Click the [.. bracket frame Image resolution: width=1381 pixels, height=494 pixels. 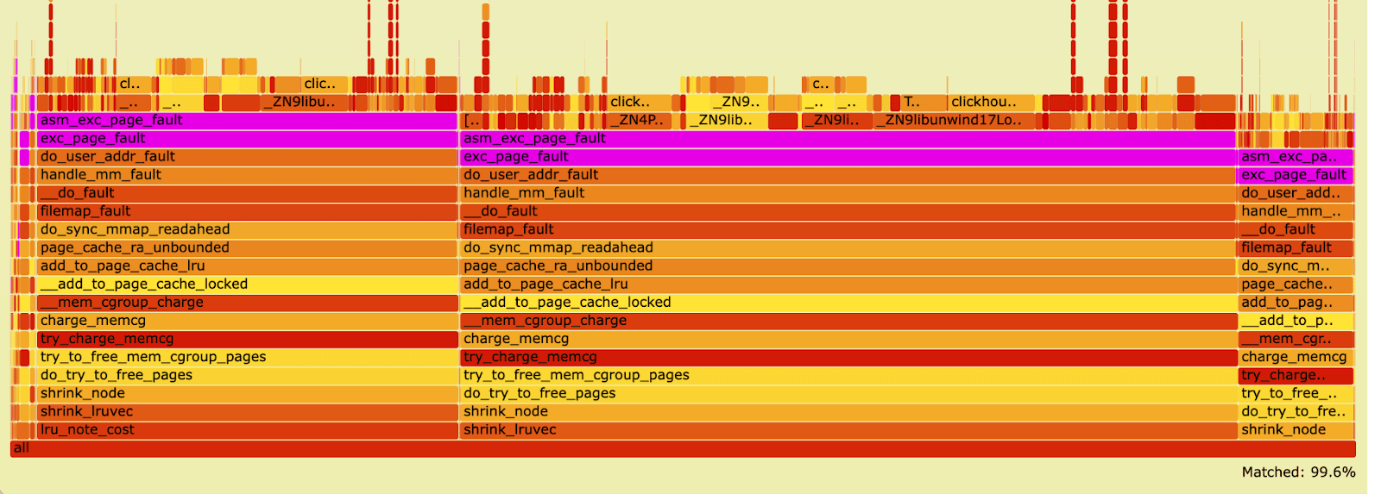point(472,121)
